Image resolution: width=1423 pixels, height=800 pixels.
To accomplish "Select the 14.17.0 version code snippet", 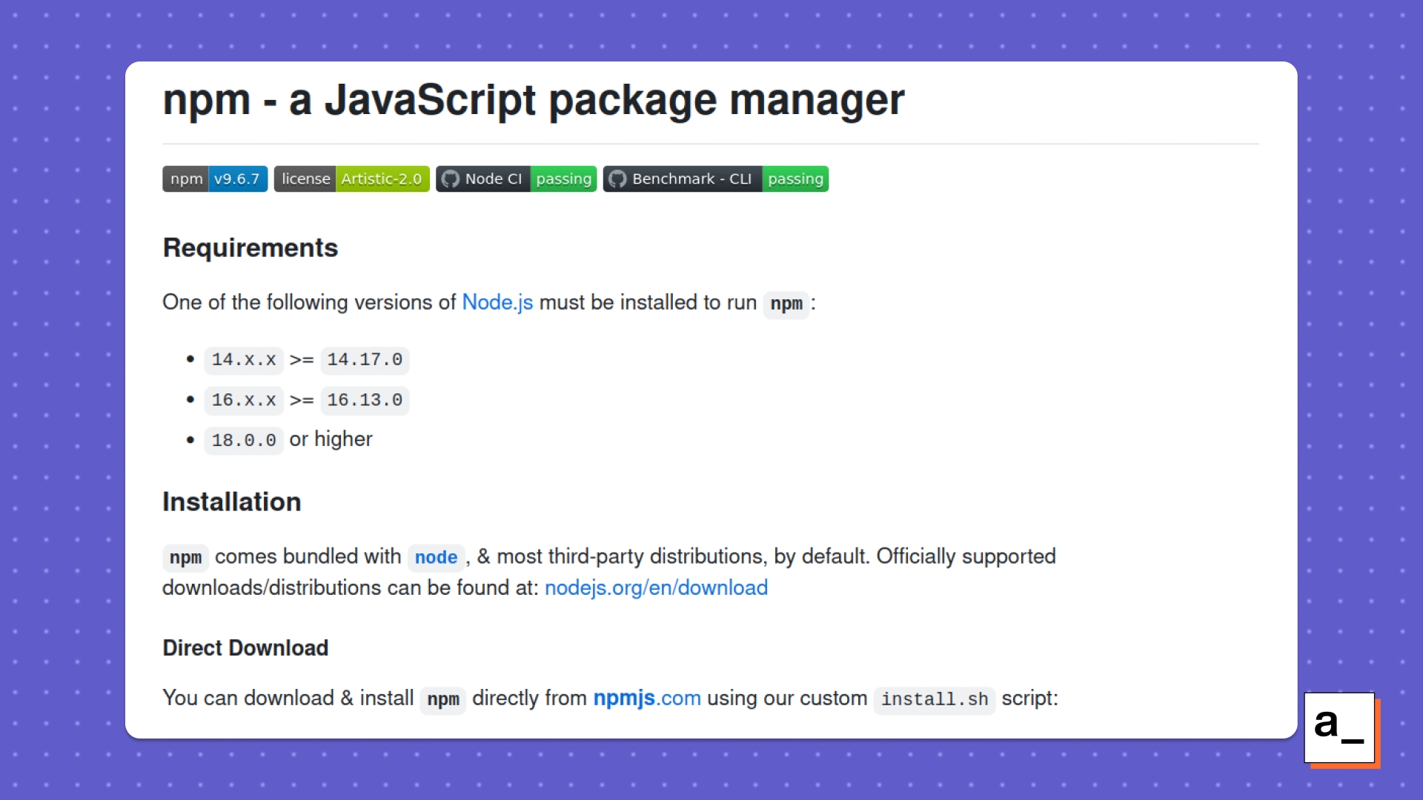I will coord(365,360).
